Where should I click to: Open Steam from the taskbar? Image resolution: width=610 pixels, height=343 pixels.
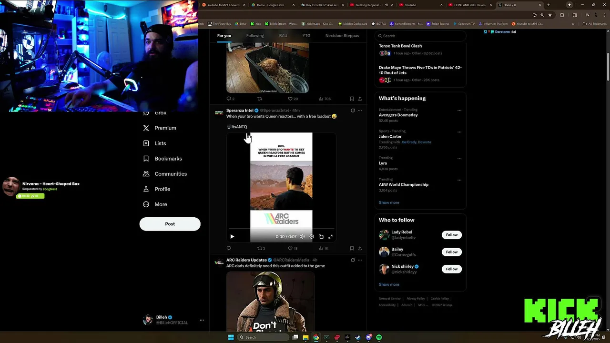[x=358, y=337]
